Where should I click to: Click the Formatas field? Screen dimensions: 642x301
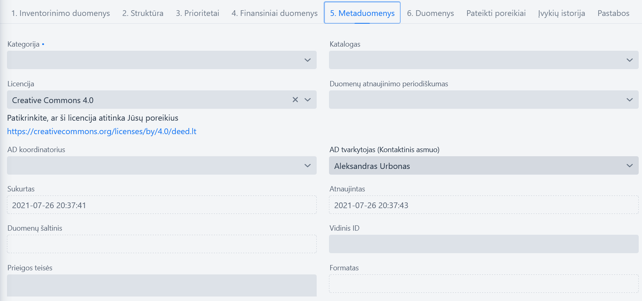(484, 283)
